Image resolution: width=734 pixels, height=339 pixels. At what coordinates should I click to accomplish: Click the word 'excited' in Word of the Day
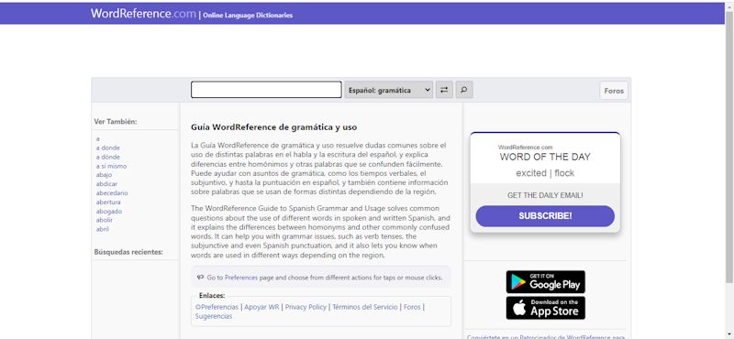[x=531, y=173]
